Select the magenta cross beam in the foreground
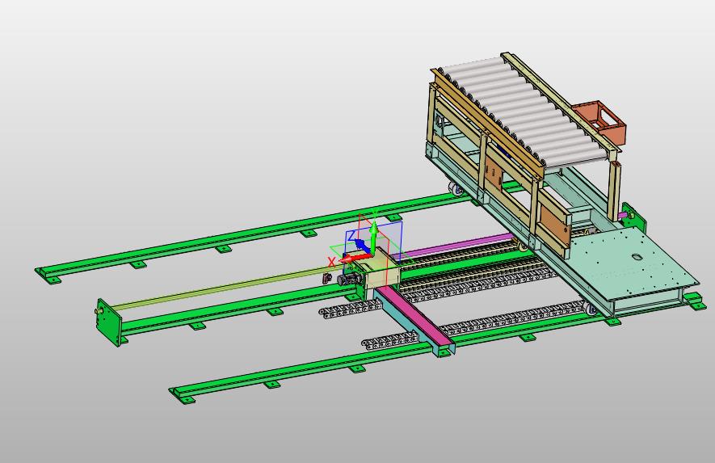715x463 pixels. 414,316
